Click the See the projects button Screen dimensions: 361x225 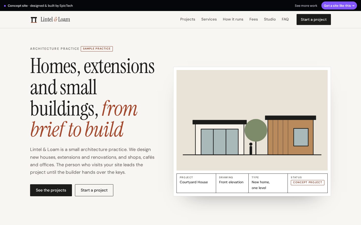pyautogui.click(x=51, y=190)
